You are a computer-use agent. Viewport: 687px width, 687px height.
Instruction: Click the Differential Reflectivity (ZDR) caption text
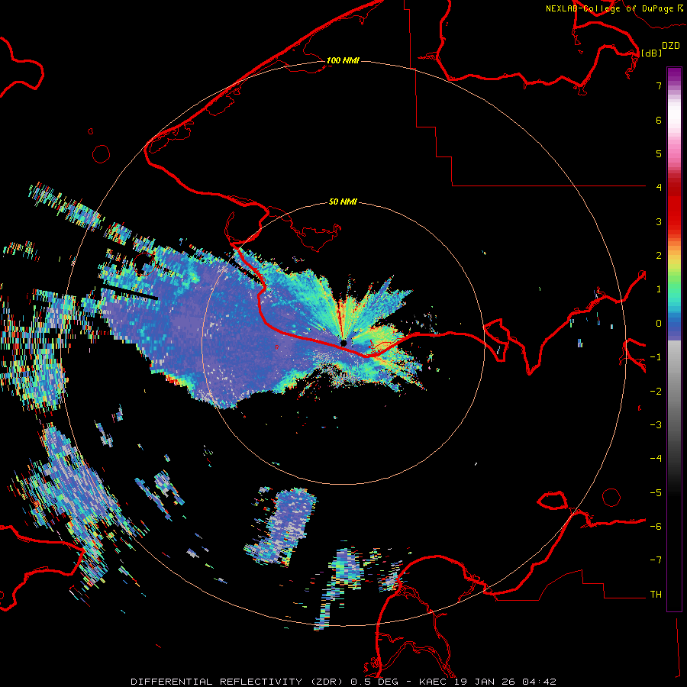pyautogui.click(x=238, y=682)
